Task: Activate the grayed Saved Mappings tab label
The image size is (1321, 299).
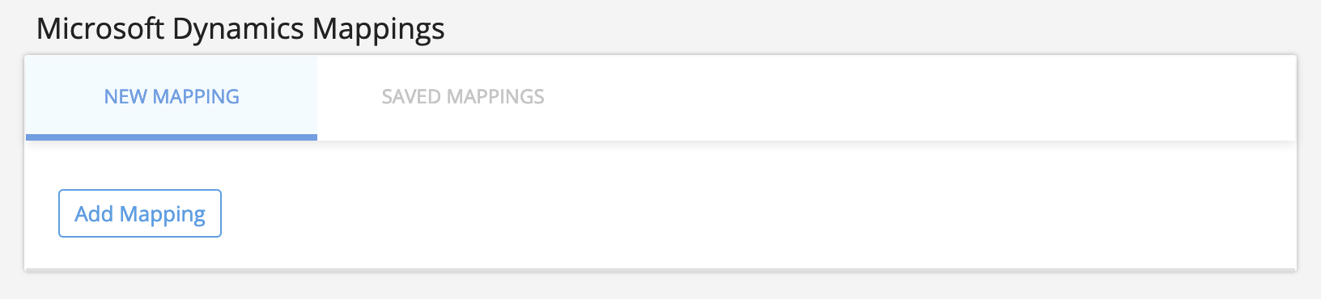Action: pyautogui.click(x=463, y=97)
